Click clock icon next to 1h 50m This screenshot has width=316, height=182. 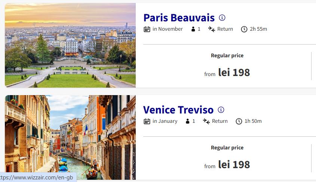point(239,121)
